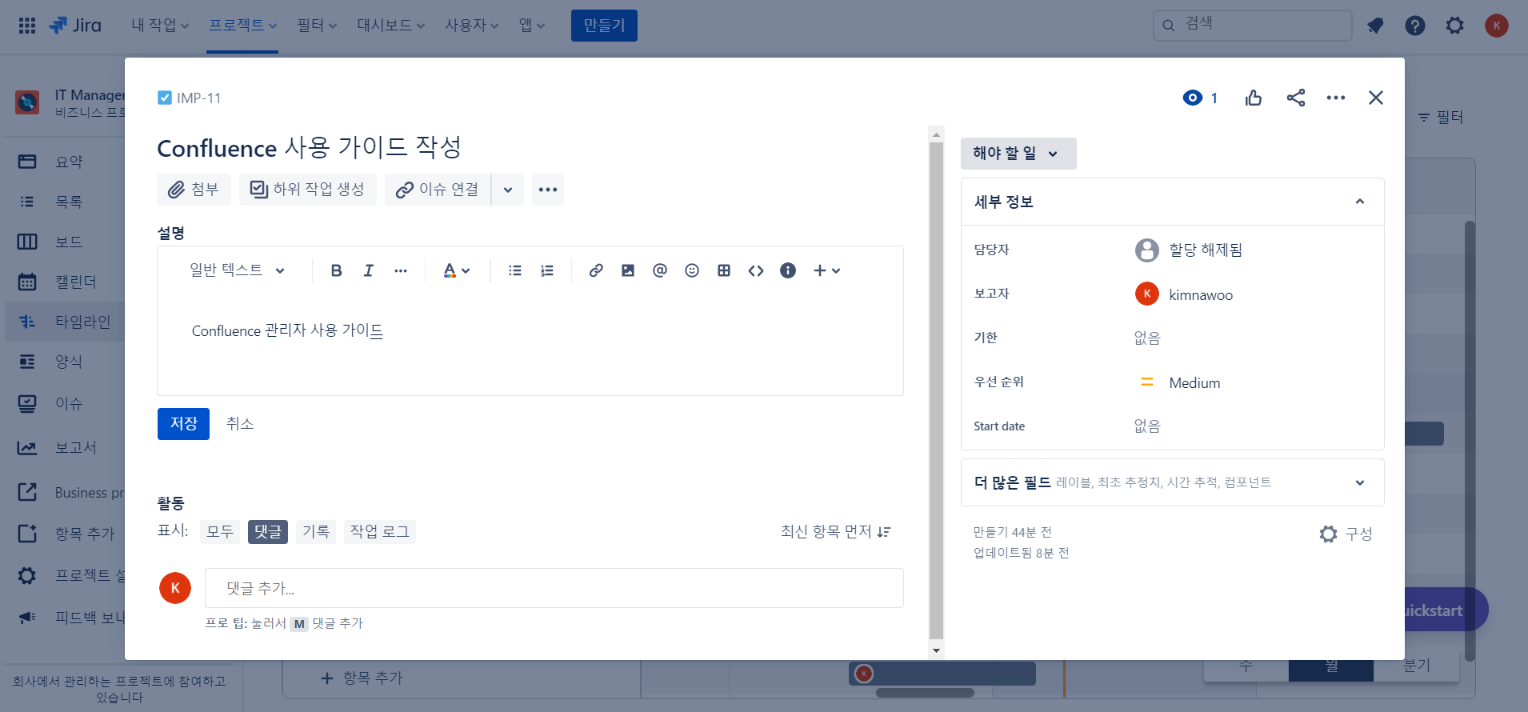Open 사용자 menu
The height and width of the screenshot is (712, 1528).
(x=471, y=26)
